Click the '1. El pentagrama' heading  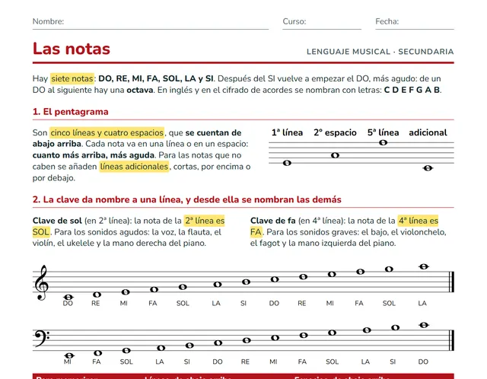71,112
